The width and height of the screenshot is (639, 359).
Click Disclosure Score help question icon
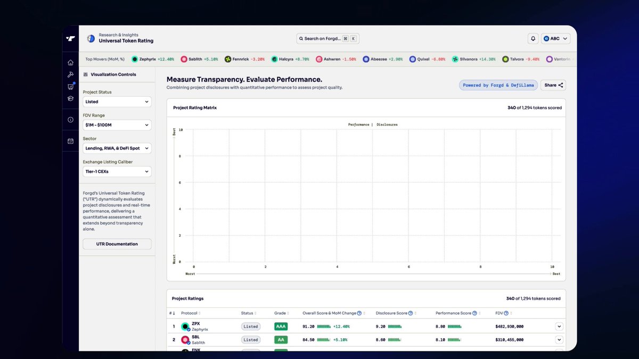410,313
